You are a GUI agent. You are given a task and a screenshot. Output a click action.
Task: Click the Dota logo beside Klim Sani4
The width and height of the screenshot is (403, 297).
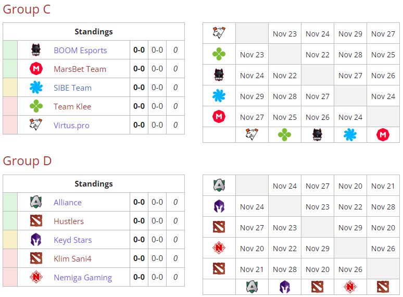click(36, 258)
